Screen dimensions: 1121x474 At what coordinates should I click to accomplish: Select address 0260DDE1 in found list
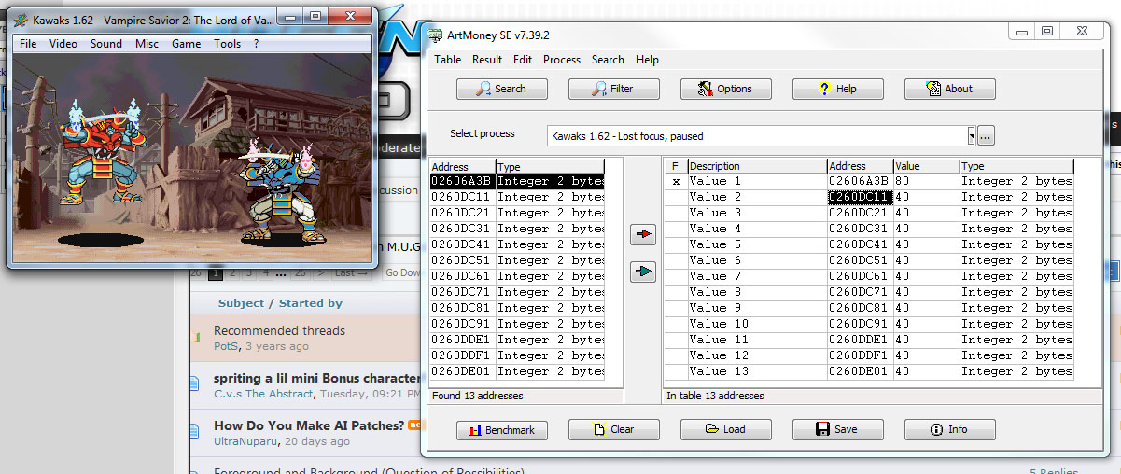point(462,341)
